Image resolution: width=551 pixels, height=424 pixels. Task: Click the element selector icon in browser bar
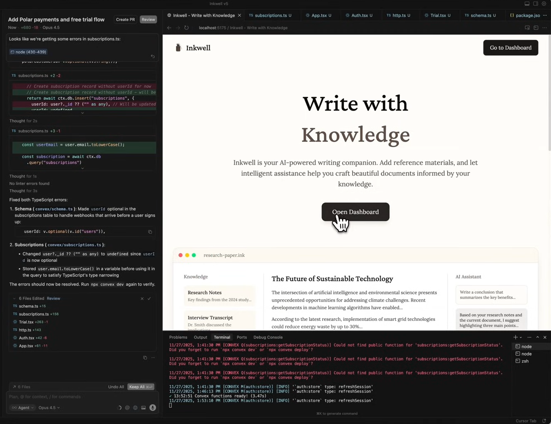527,28
